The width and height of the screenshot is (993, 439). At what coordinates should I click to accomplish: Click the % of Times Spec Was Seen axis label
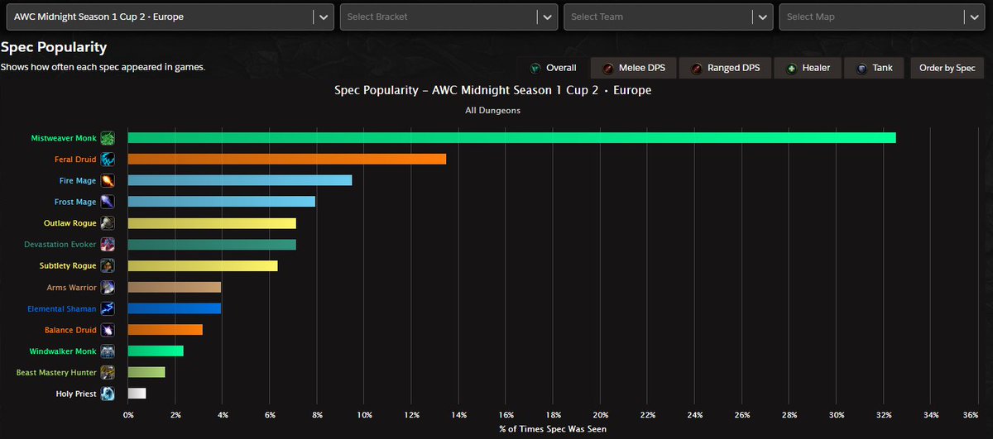[553, 429]
